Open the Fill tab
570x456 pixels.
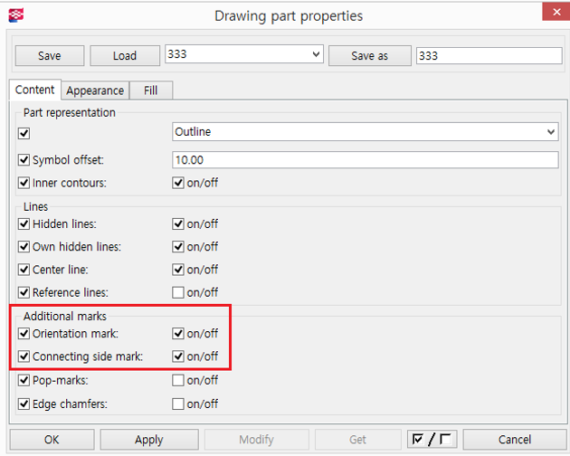tap(150, 90)
